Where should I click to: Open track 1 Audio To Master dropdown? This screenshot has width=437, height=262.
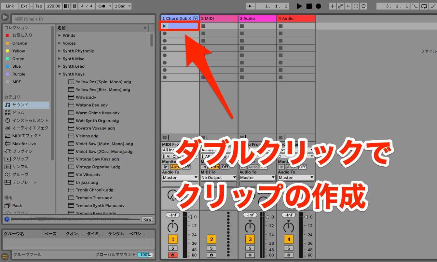tap(180, 177)
